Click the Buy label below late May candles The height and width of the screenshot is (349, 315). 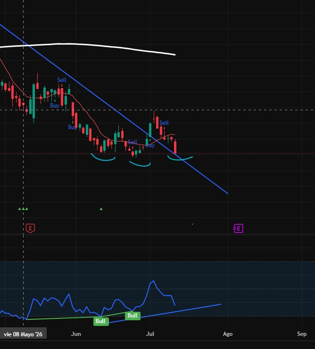(x=55, y=106)
